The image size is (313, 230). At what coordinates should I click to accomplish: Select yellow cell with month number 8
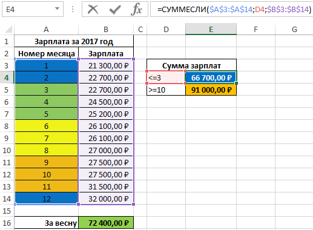point(47,150)
